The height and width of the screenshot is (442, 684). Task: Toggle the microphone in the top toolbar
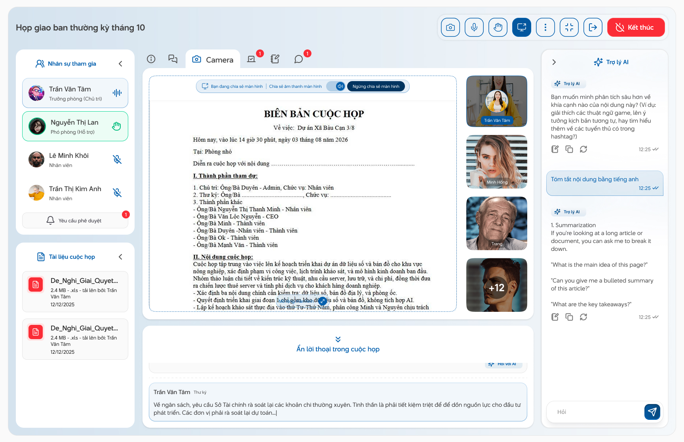[474, 27]
